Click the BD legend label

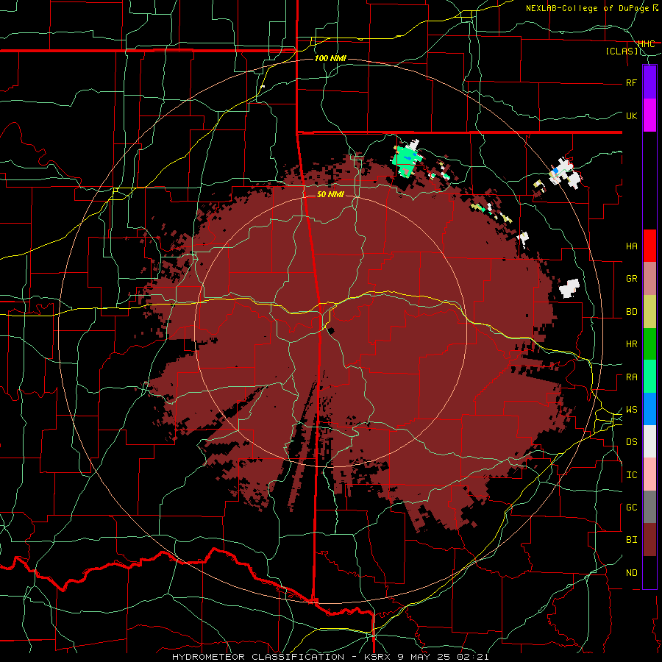[632, 312]
